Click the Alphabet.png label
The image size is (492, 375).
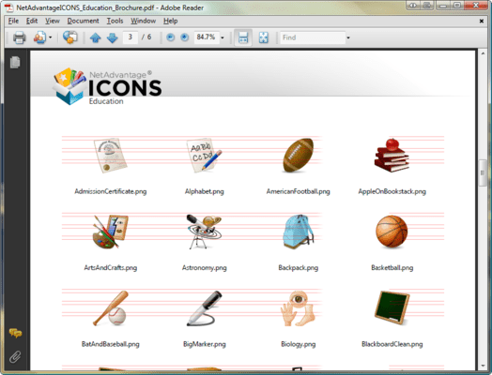coord(205,191)
